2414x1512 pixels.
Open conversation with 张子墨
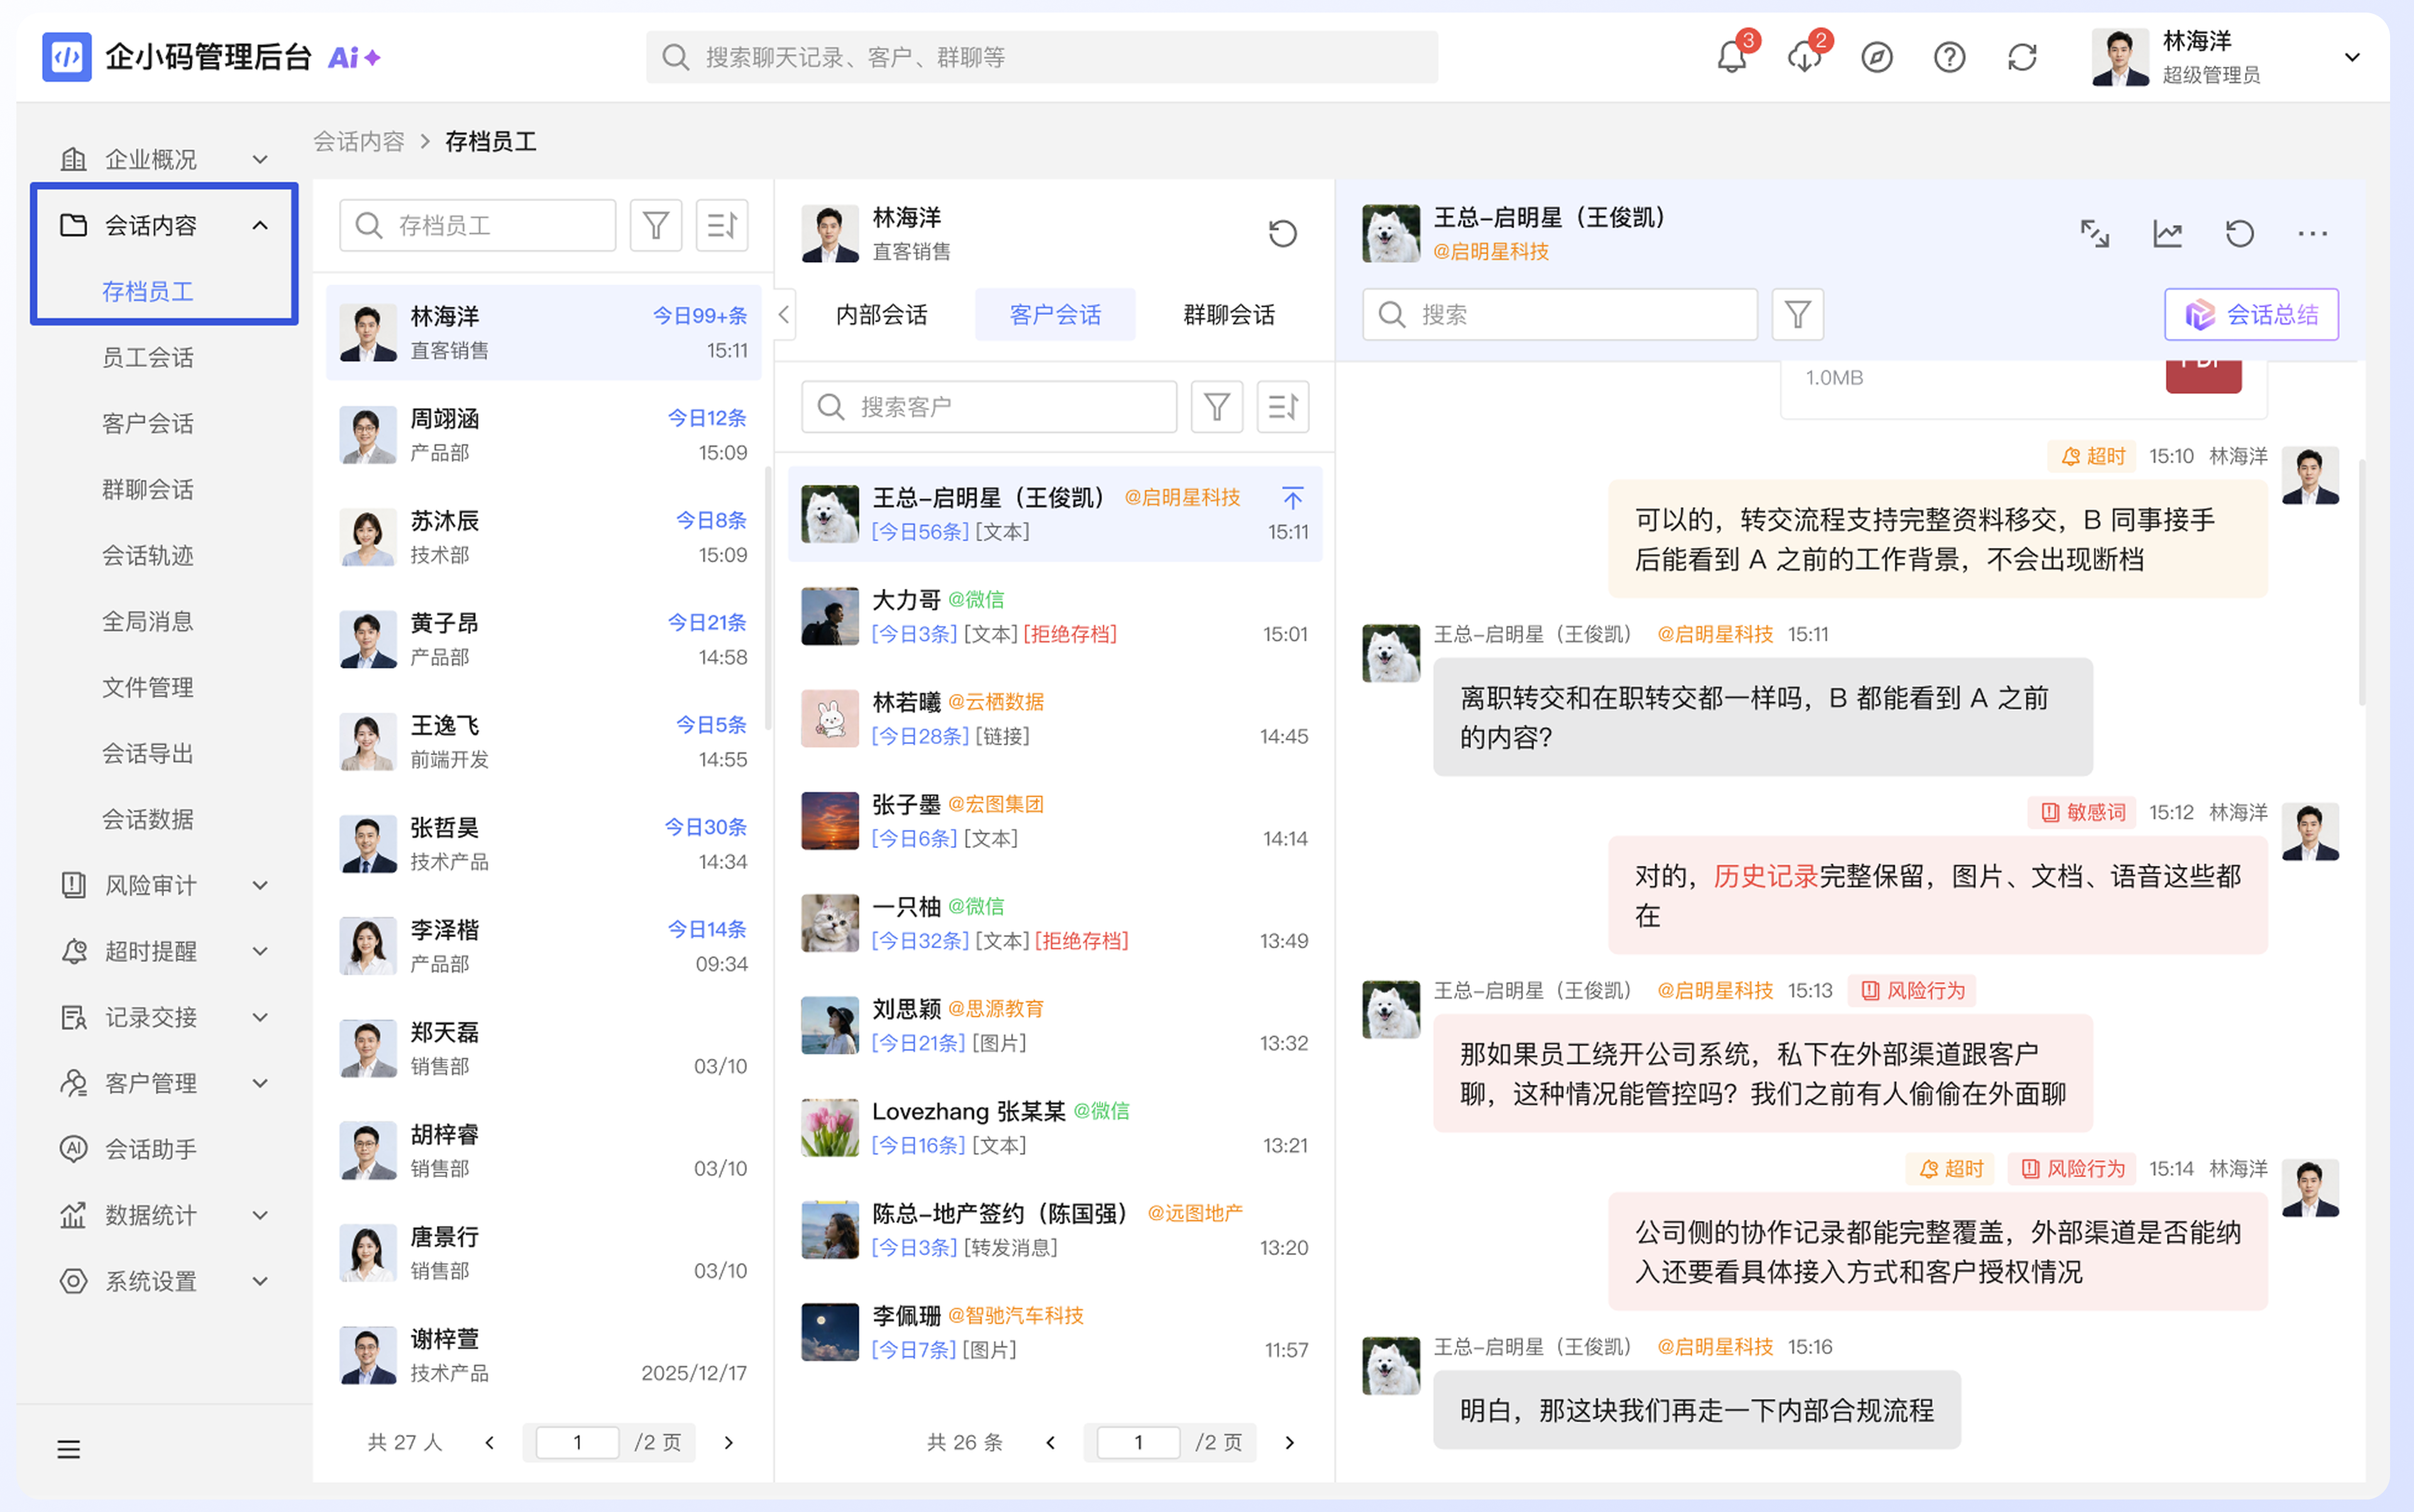[x=1055, y=821]
